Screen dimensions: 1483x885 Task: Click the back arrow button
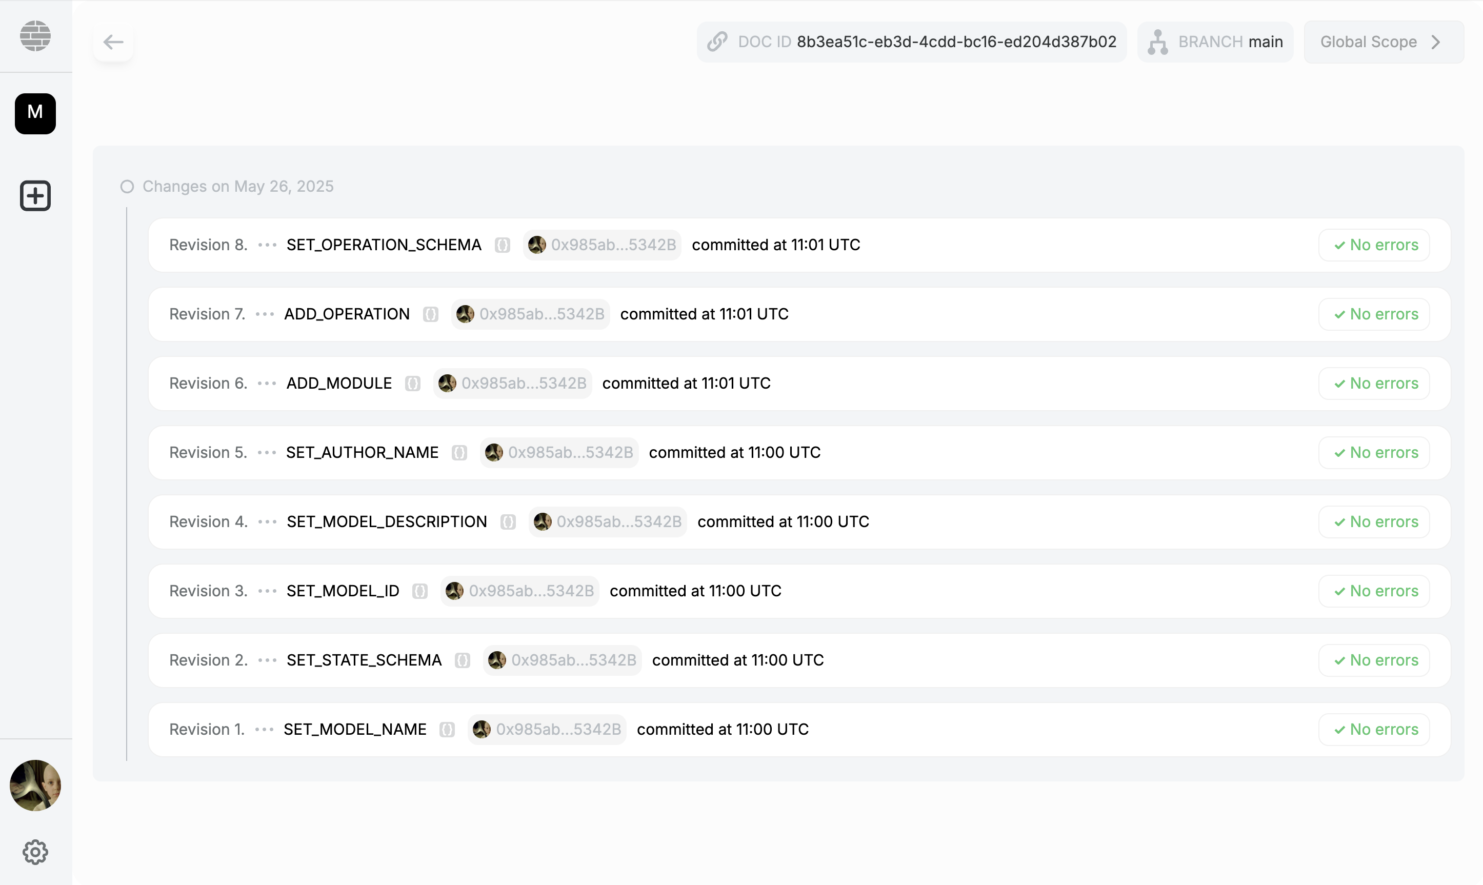point(113,42)
